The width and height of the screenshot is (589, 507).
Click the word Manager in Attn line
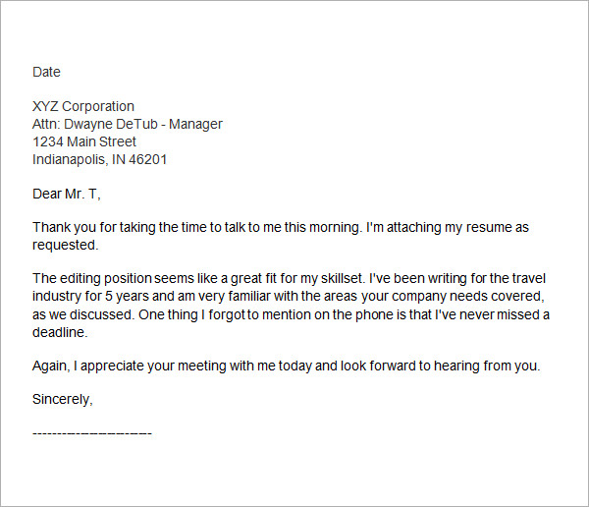195,124
